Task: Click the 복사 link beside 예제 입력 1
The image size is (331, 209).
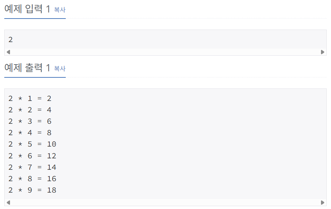Action: point(60,10)
